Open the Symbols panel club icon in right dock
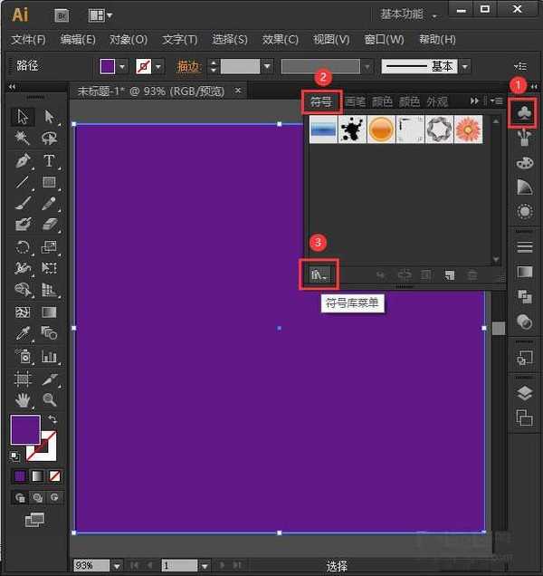This screenshot has height=576, width=543. [524, 113]
